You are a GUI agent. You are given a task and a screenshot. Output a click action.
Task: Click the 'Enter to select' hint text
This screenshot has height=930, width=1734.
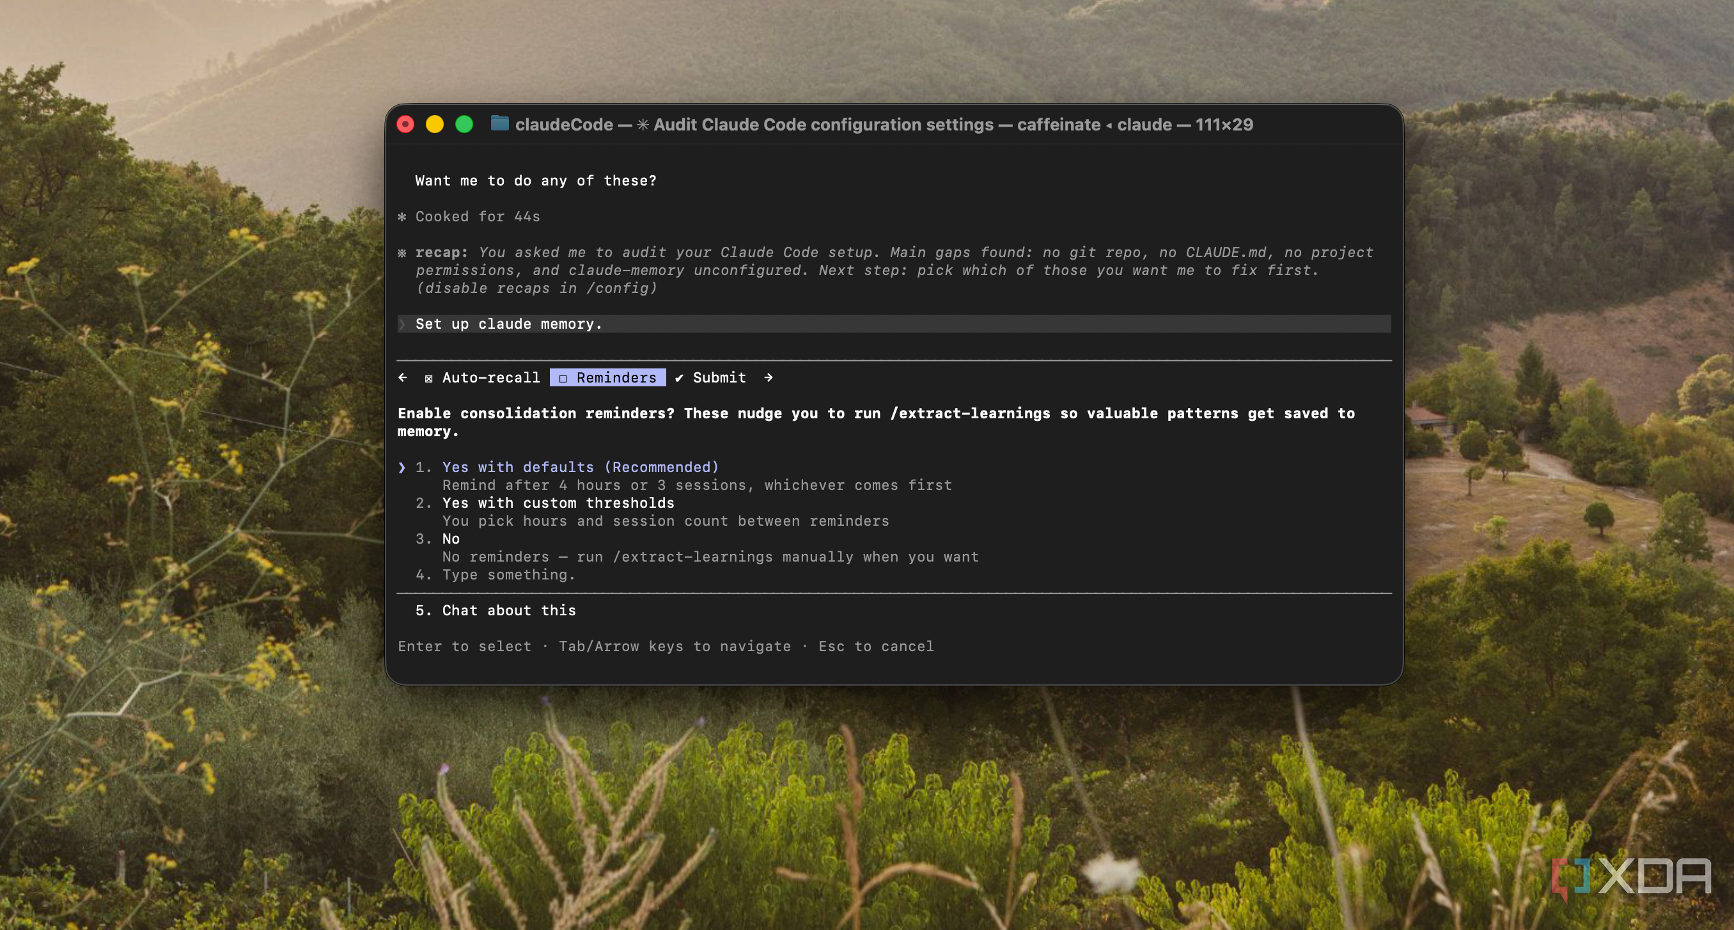[x=464, y=647]
